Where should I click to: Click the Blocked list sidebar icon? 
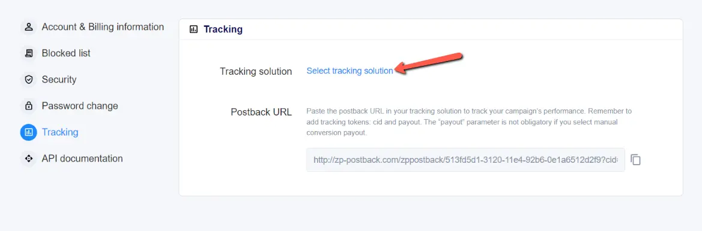point(29,53)
